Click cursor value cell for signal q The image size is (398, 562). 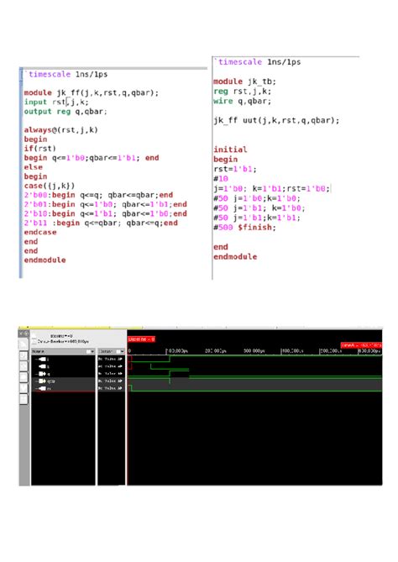click(x=111, y=374)
